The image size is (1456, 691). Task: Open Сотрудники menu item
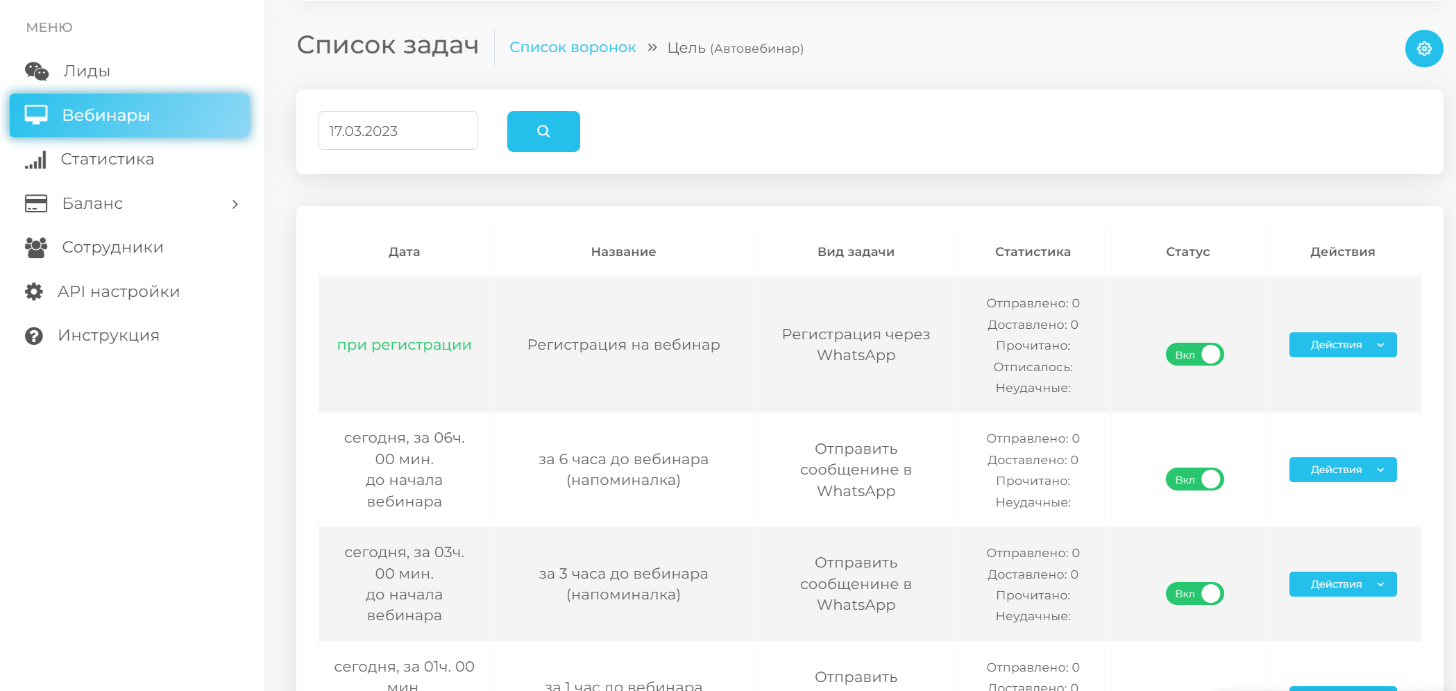pyautogui.click(x=130, y=248)
